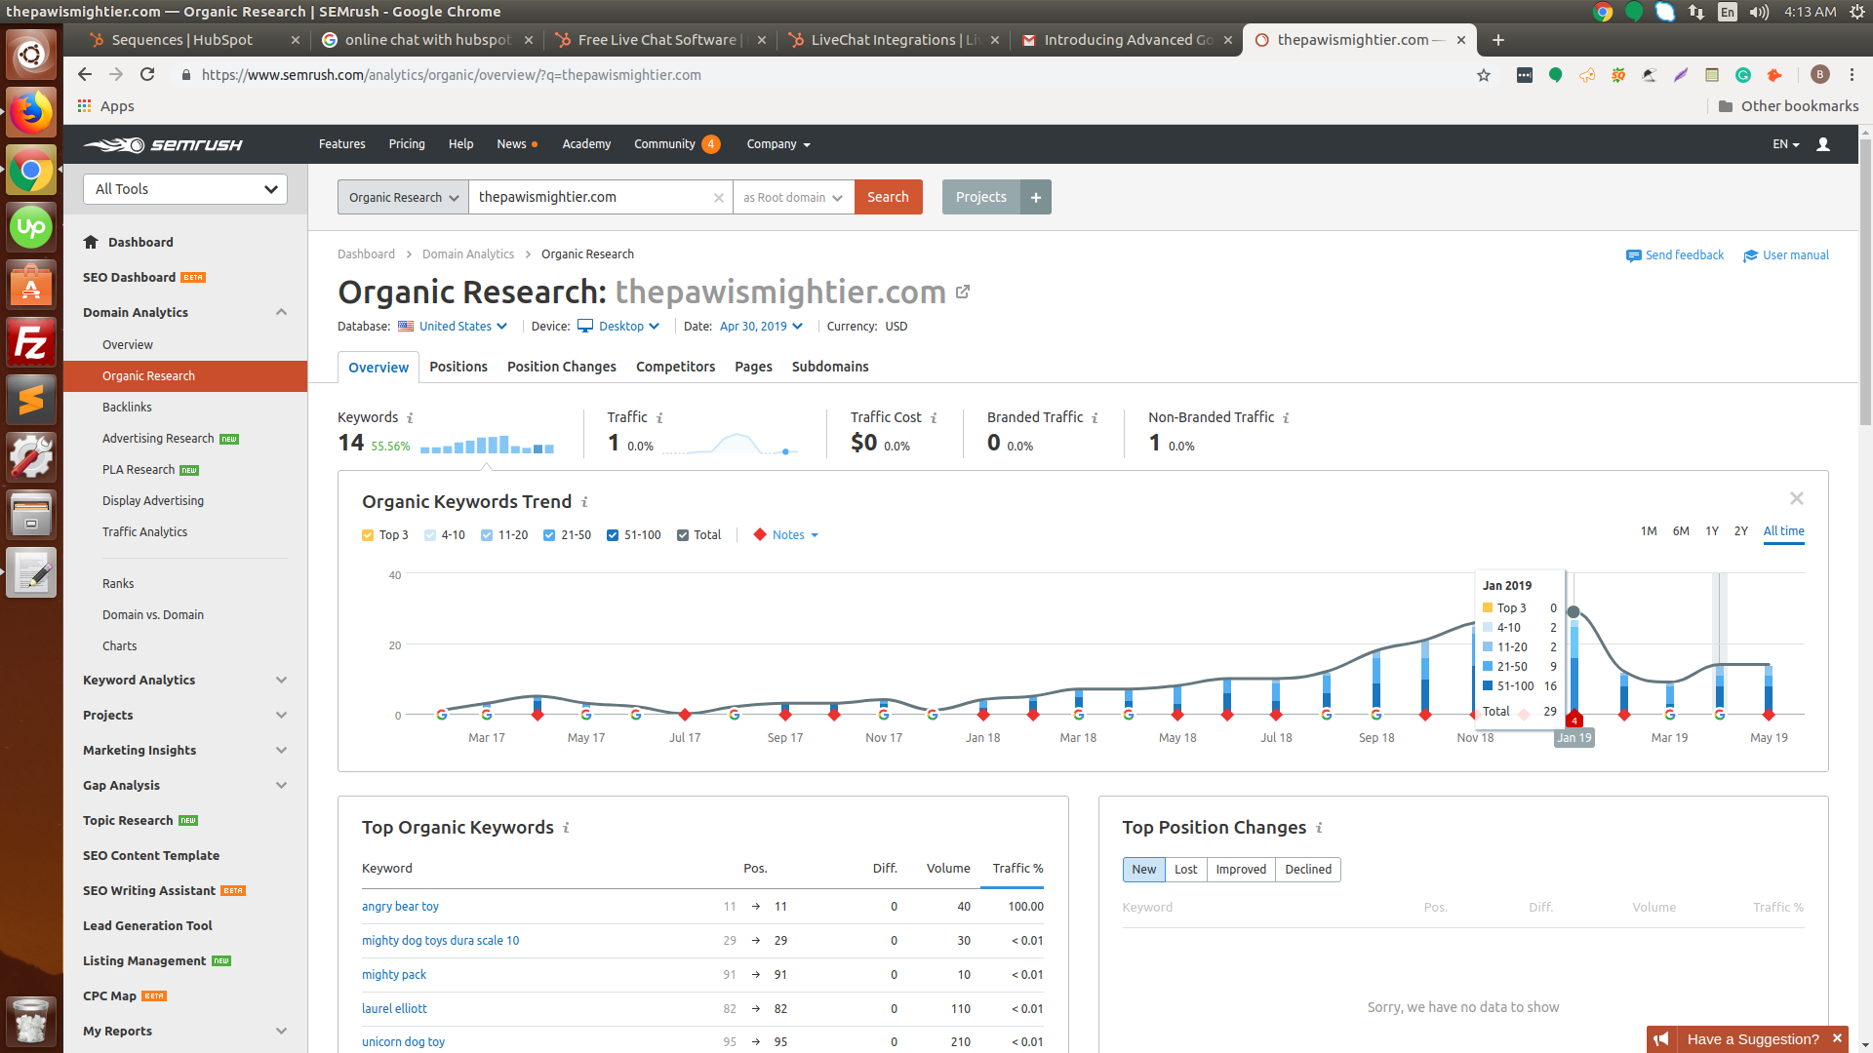
Task: Open the FileZilla dock icon
Action: coord(31,343)
